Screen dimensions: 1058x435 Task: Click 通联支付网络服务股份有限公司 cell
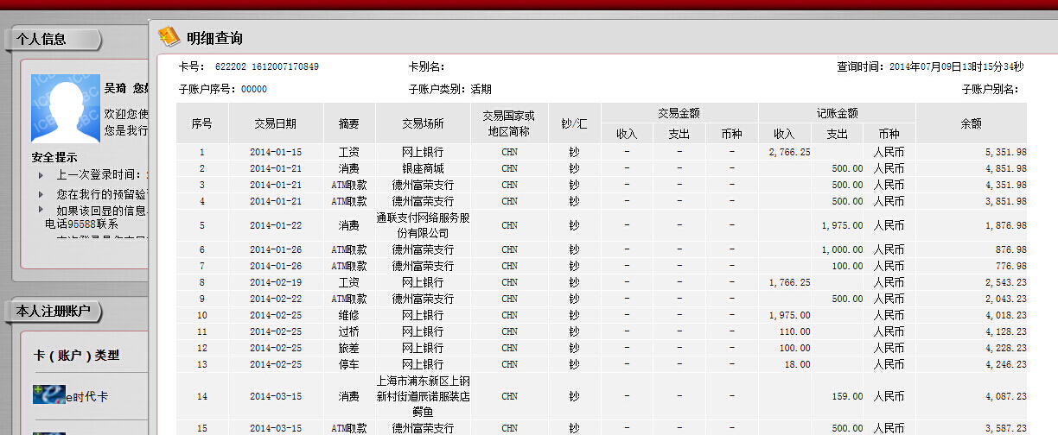click(423, 225)
